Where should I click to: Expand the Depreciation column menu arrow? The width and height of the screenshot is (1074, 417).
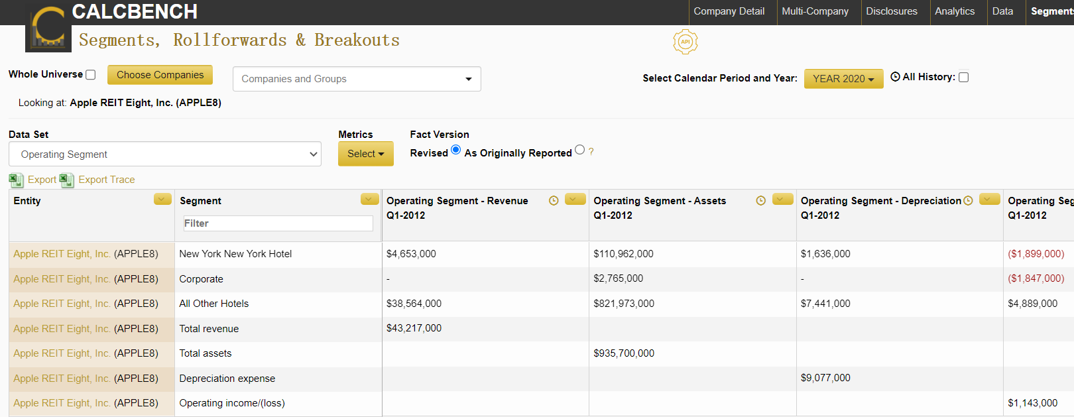click(x=990, y=199)
